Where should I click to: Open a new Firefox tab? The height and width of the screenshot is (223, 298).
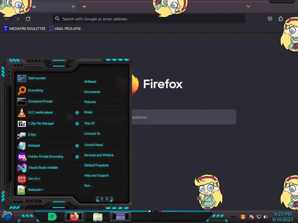point(84,7)
